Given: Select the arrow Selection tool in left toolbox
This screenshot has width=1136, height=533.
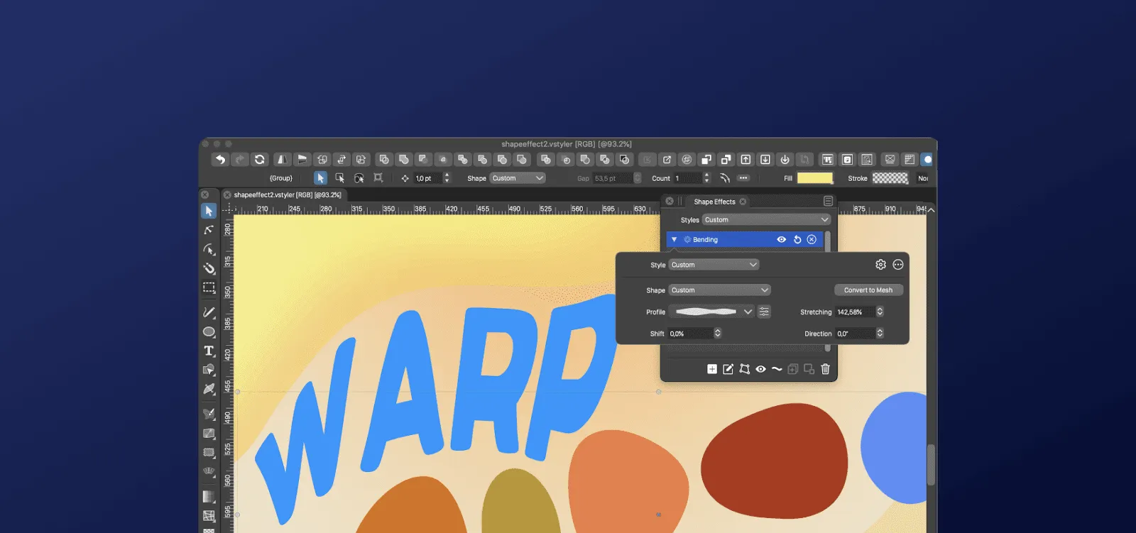Looking at the screenshot, I should 209,211.
